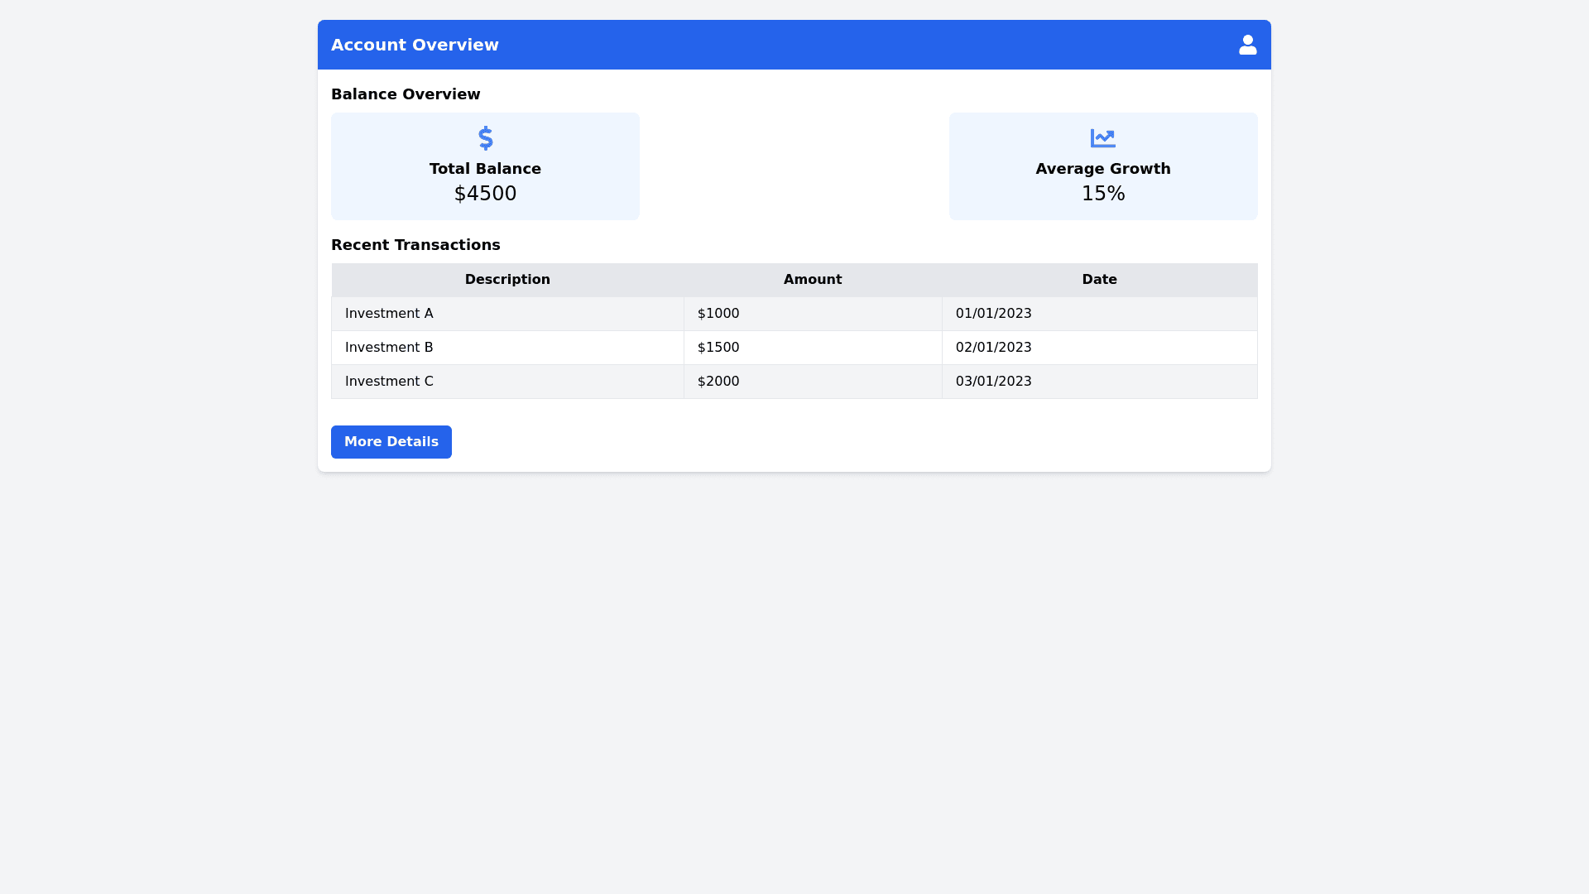Click the user profile icon

point(1247,45)
